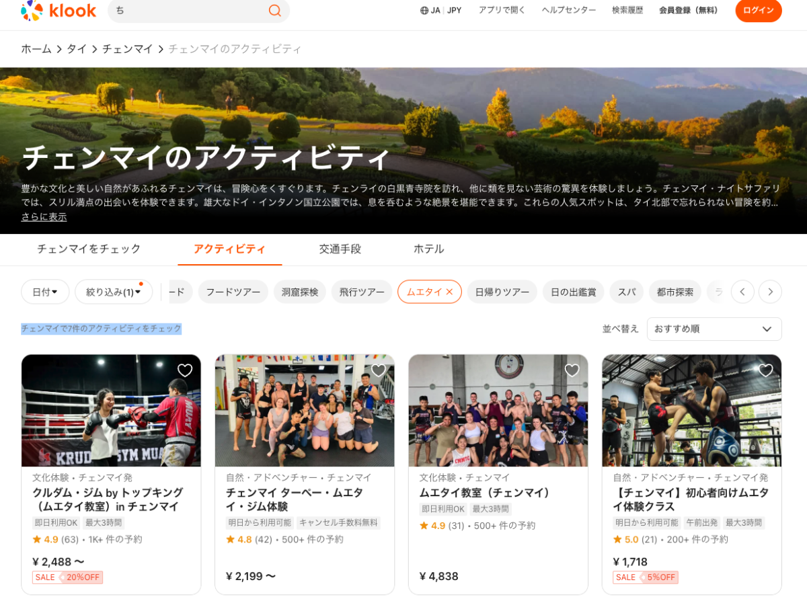Expand the 絞り込み(1) filter dropdown
This screenshot has height=605, width=807.
point(114,292)
